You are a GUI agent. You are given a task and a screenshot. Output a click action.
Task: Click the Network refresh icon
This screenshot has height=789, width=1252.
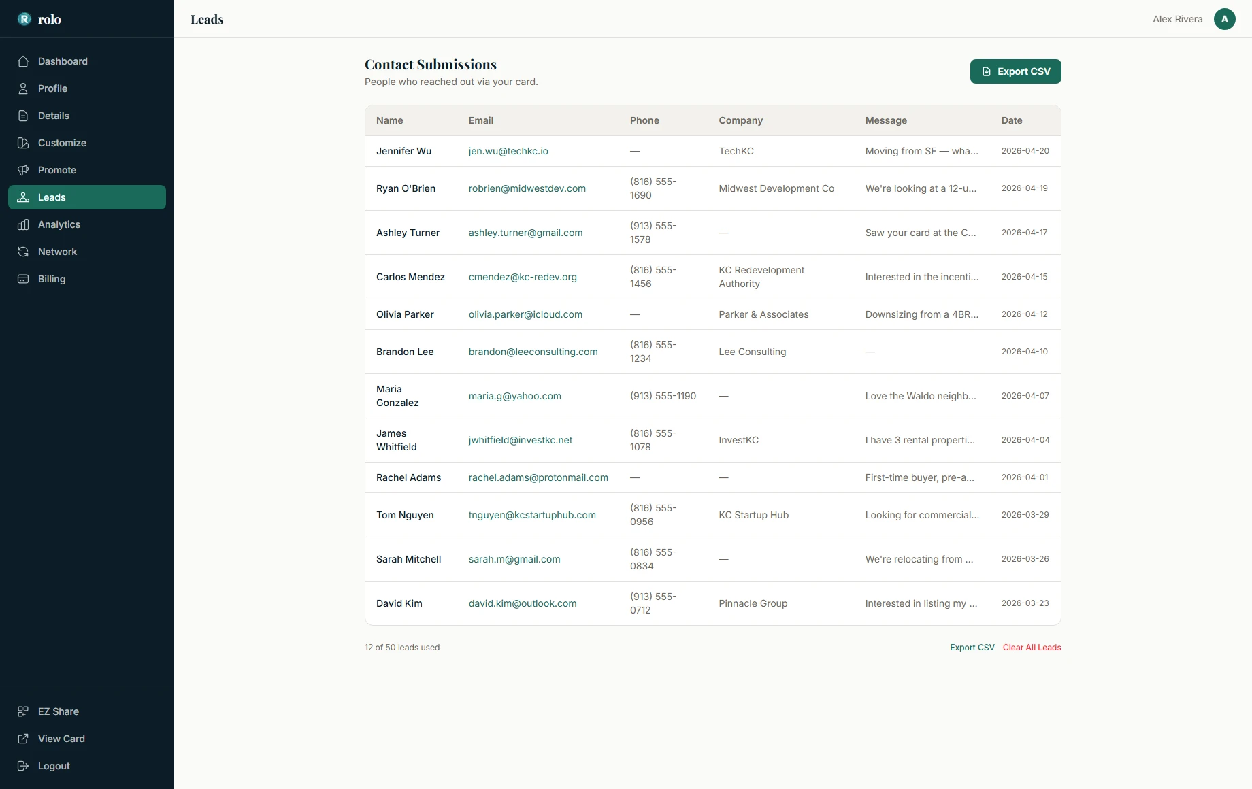click(x=23, y=252)
